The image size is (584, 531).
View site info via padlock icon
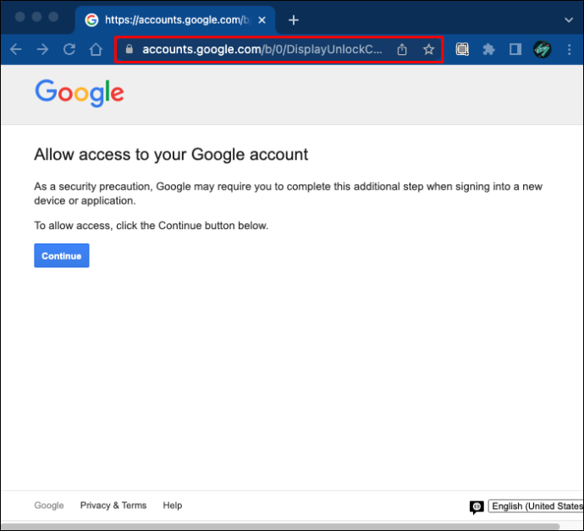129,49
